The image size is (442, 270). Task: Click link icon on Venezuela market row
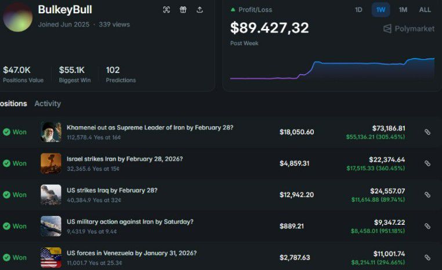(427, 257)
